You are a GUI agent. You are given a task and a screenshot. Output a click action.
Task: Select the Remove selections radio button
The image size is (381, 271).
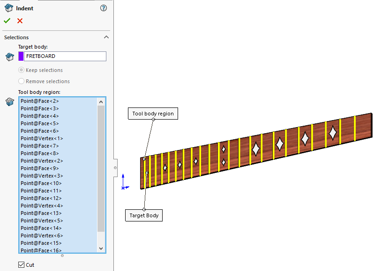(x=21, y=81)
